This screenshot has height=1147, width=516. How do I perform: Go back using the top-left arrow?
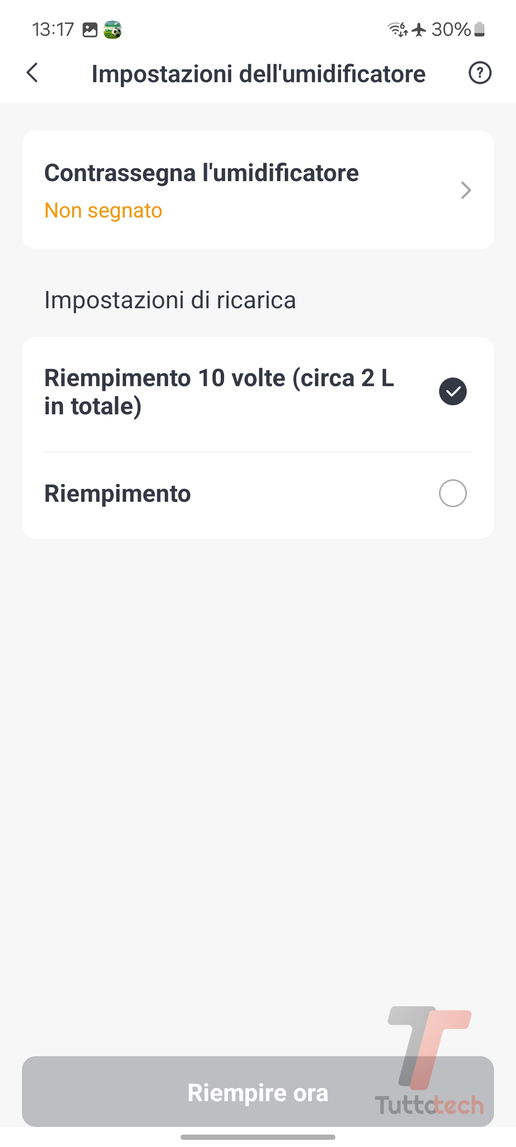[x=32, y=73]
